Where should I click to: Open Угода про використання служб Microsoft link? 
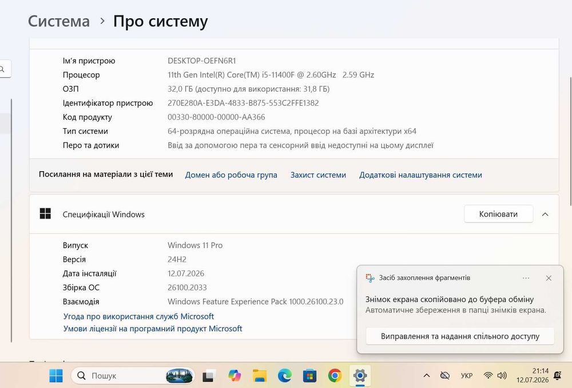[x=138, y=316]
